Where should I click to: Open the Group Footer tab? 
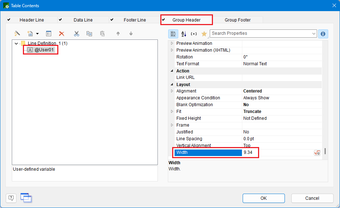[238, 20]
